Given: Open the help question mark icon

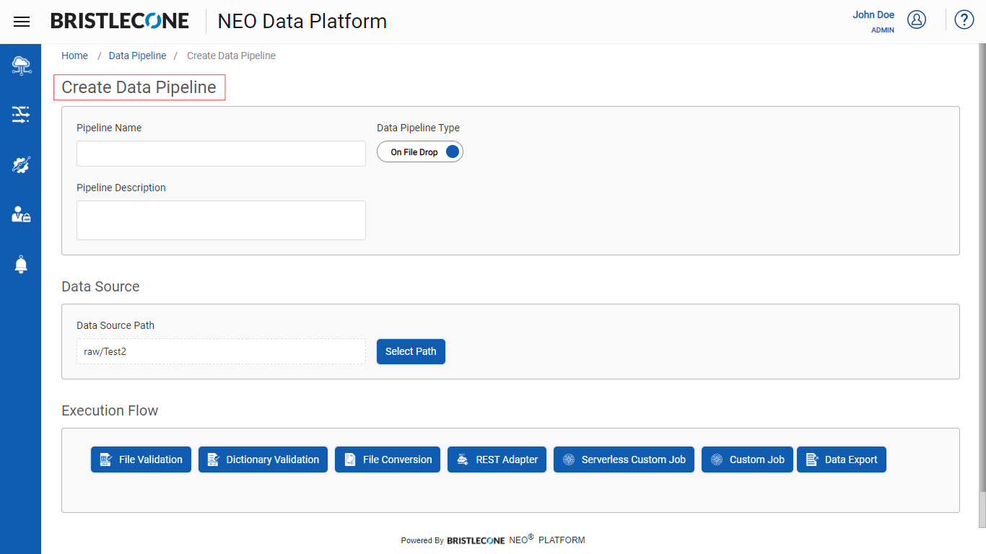Looking at the screenshot, I should pyautogui.click(x=964, y=19).
